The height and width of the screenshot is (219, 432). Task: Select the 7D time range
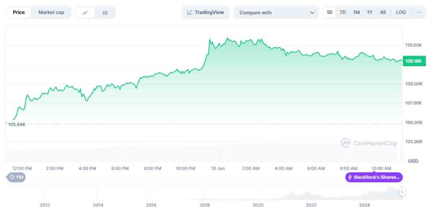343,12
